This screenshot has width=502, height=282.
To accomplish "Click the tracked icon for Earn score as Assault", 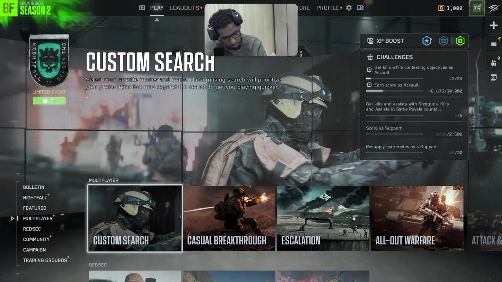I will (369, 85).
